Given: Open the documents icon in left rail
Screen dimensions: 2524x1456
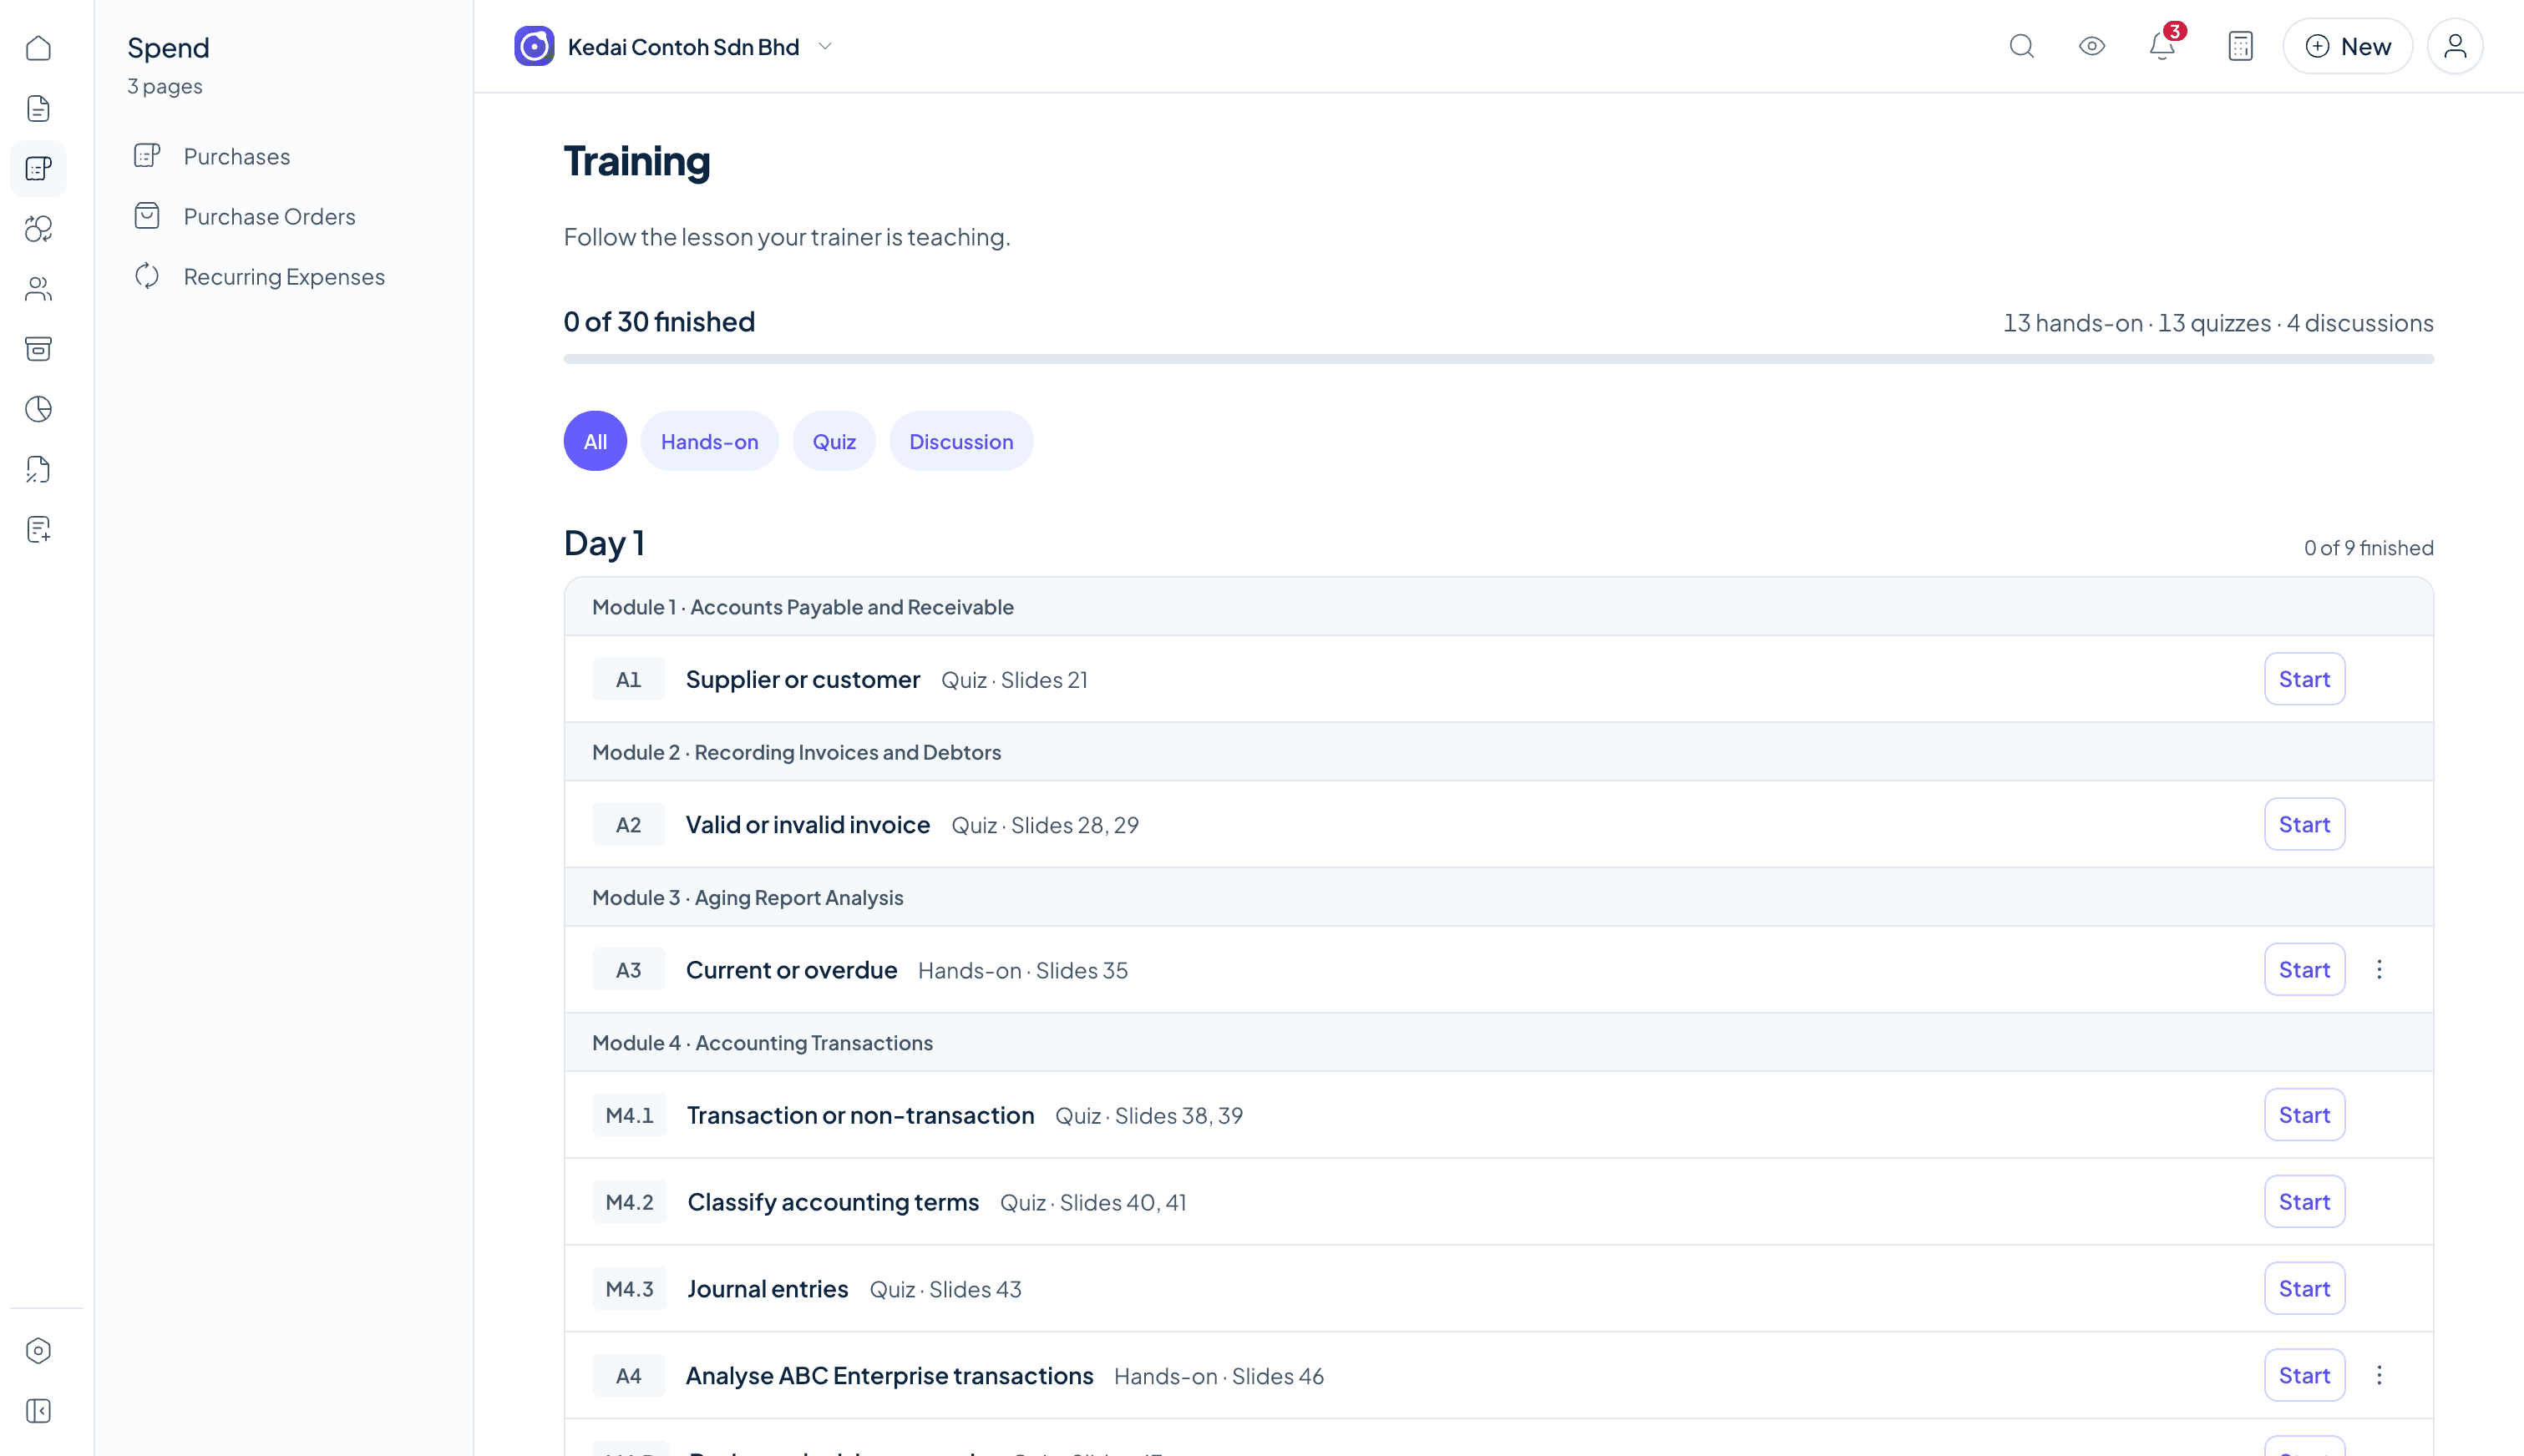Looking at the screenshot, I should pos(38,108).
